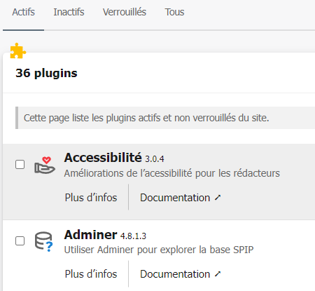315x291 pixels.
Task: Select the Tous tab
Action: [174, 12]
